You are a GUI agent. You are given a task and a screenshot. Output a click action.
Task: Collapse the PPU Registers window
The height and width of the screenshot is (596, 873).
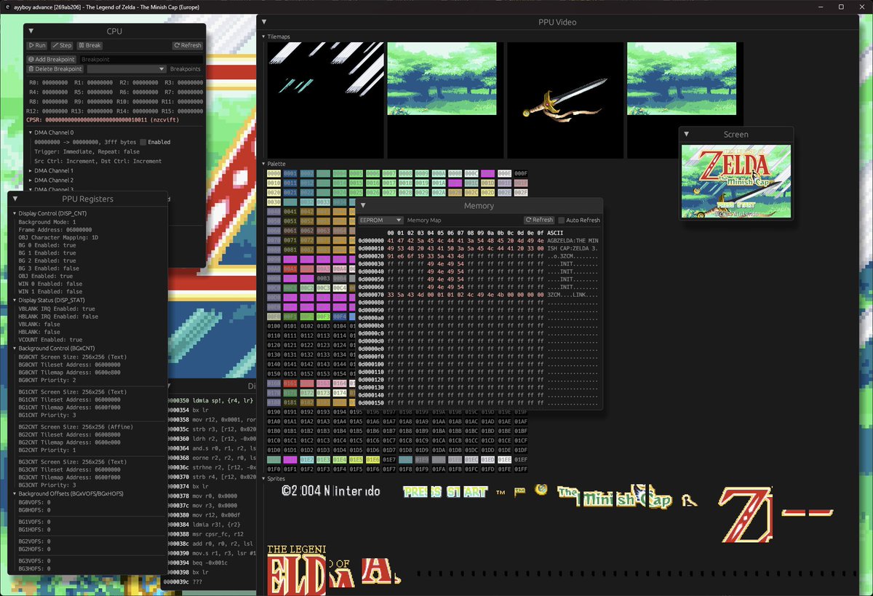click(15, 199)
